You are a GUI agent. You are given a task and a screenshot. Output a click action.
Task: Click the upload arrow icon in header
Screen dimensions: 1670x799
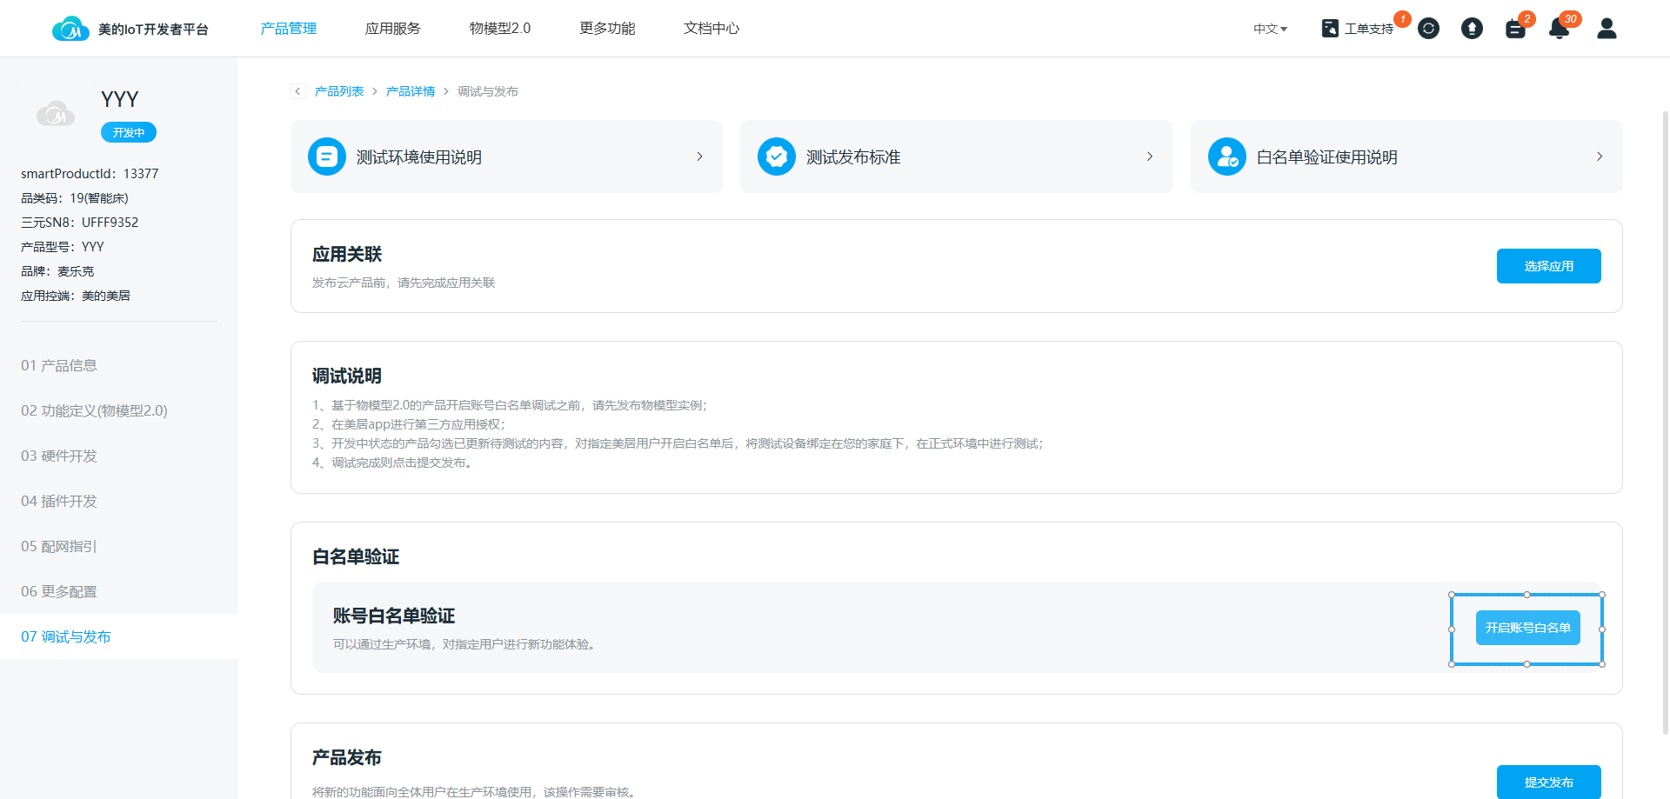(1472, 29)
